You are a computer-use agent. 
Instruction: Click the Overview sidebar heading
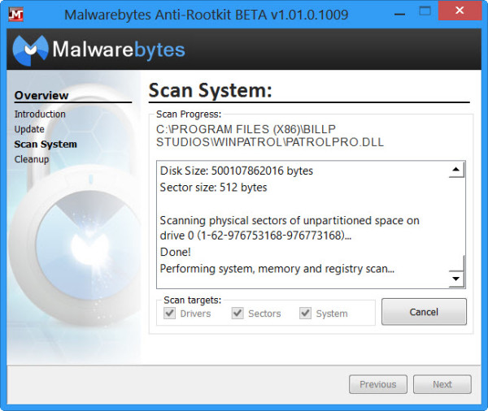point(41,95)
